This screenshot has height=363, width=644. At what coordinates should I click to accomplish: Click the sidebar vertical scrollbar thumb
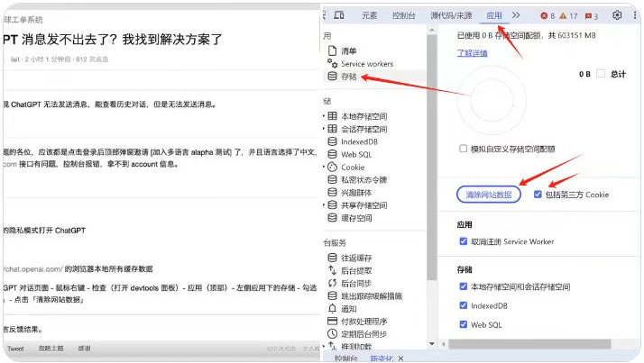[x=431, y=157]
